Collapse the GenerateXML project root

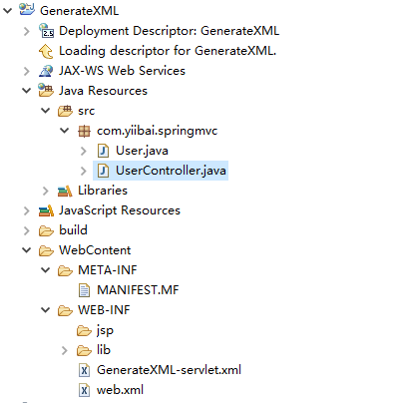point(7,11)
